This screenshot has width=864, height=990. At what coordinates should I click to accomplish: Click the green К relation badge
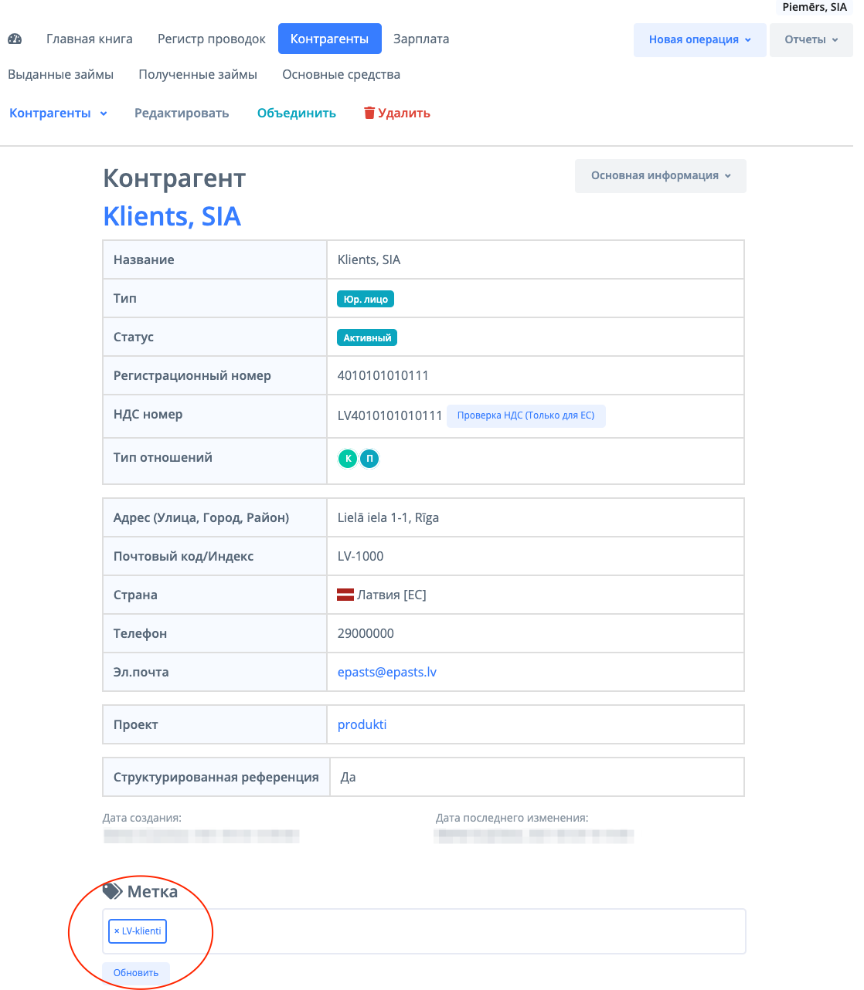pyautogui.click(x=349, y=459)
